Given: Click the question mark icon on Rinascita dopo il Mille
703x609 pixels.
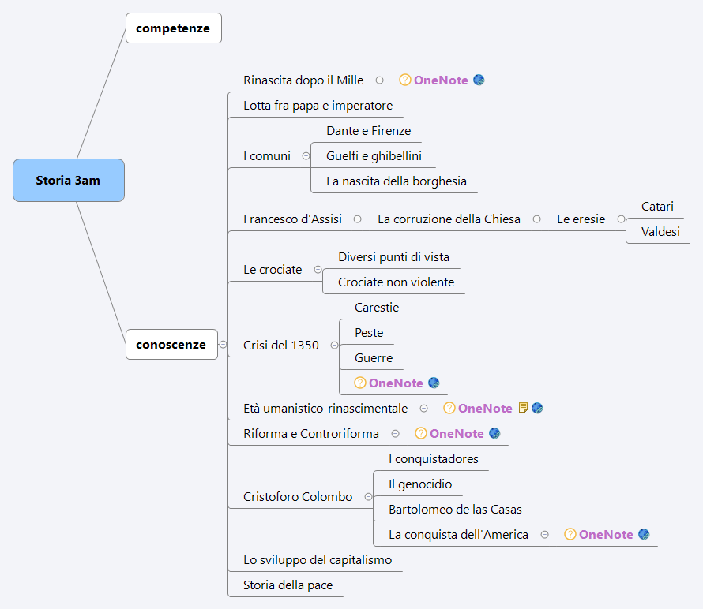Looking at the screenshot, I should pyautogui.click(x=405, y=80).
